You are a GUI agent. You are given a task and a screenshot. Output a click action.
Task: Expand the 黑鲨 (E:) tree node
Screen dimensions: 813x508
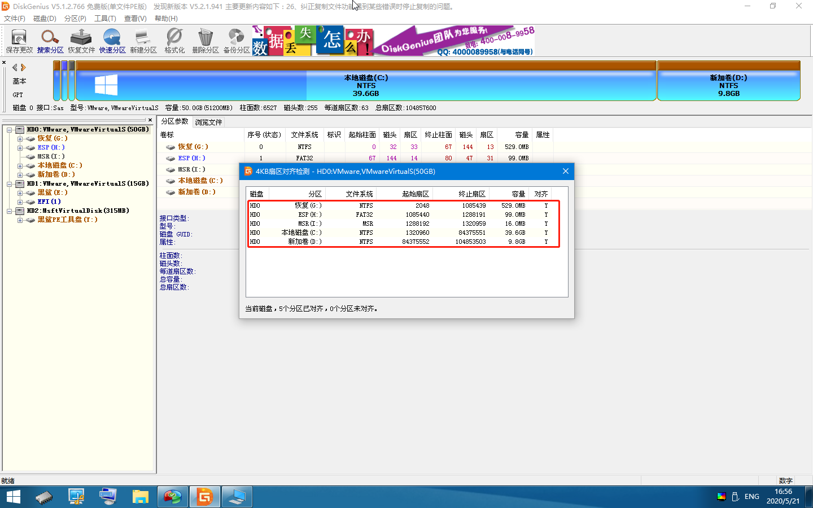[x=20, y=193]
